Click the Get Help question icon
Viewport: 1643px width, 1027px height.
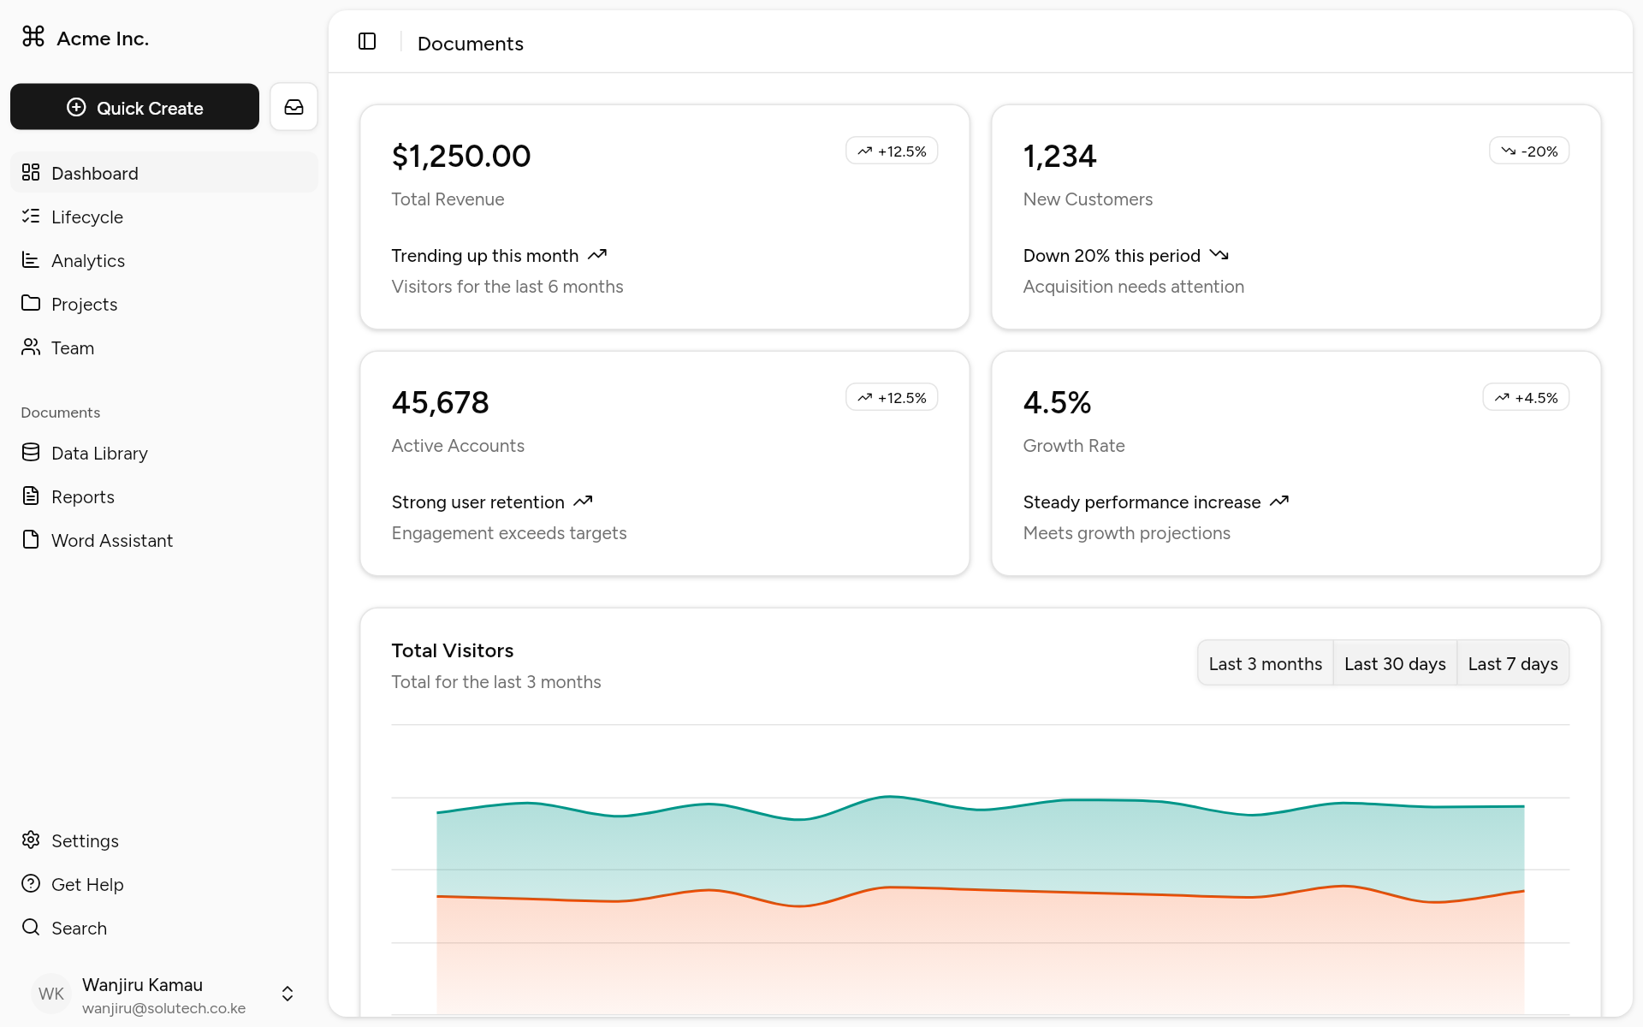coord(31,883)
